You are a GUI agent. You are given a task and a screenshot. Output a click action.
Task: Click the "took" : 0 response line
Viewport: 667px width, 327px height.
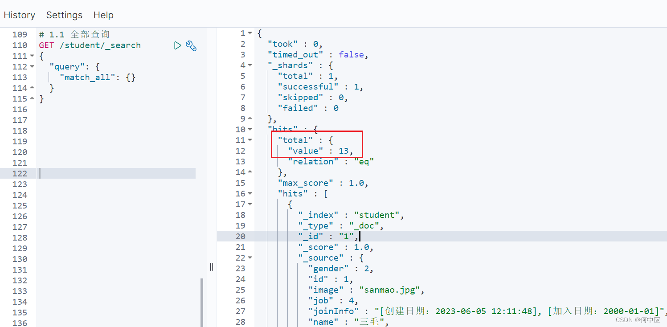[x=295, y=44]
